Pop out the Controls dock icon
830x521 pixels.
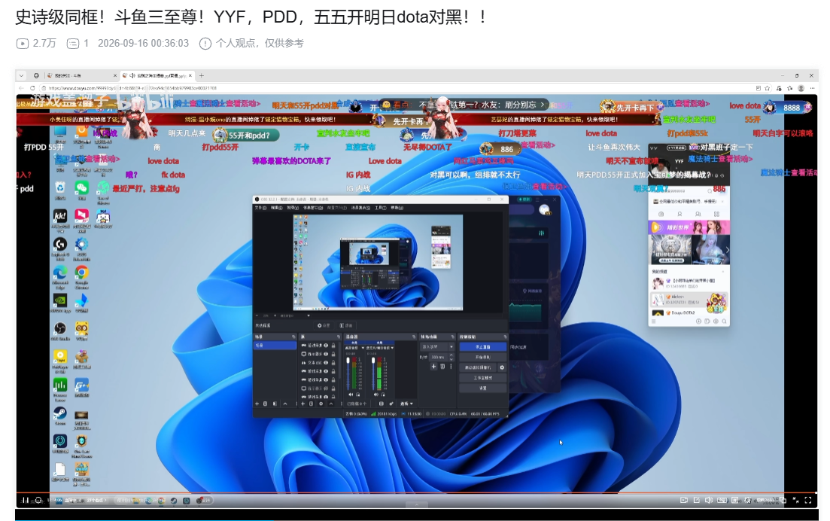[506, 337]
